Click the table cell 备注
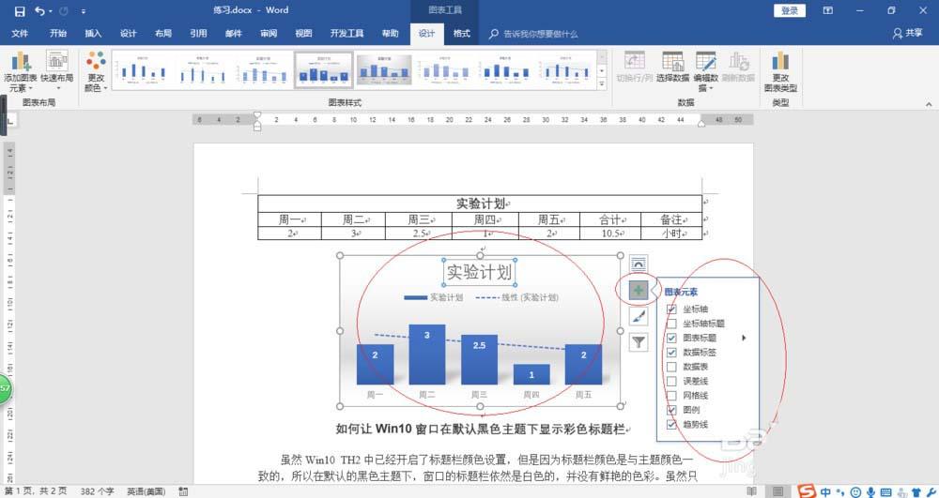Image resolution: width=939 pixels, height=498 pixels. pos(670,219)
